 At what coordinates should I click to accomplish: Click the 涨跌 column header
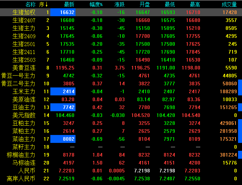tap(120, 5)
